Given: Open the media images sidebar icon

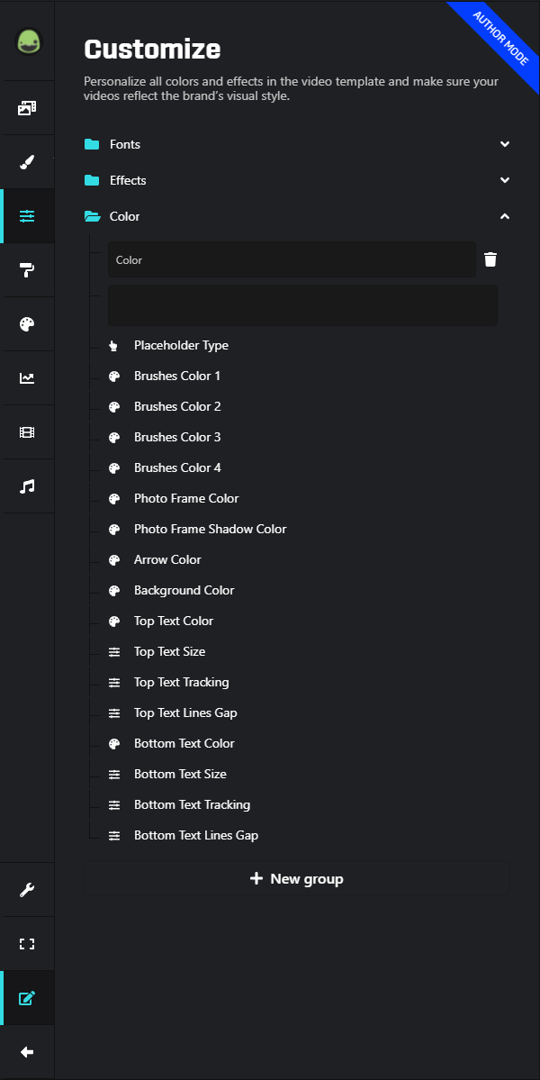Looking at the screenshot, I should click(x=27, y=108).
